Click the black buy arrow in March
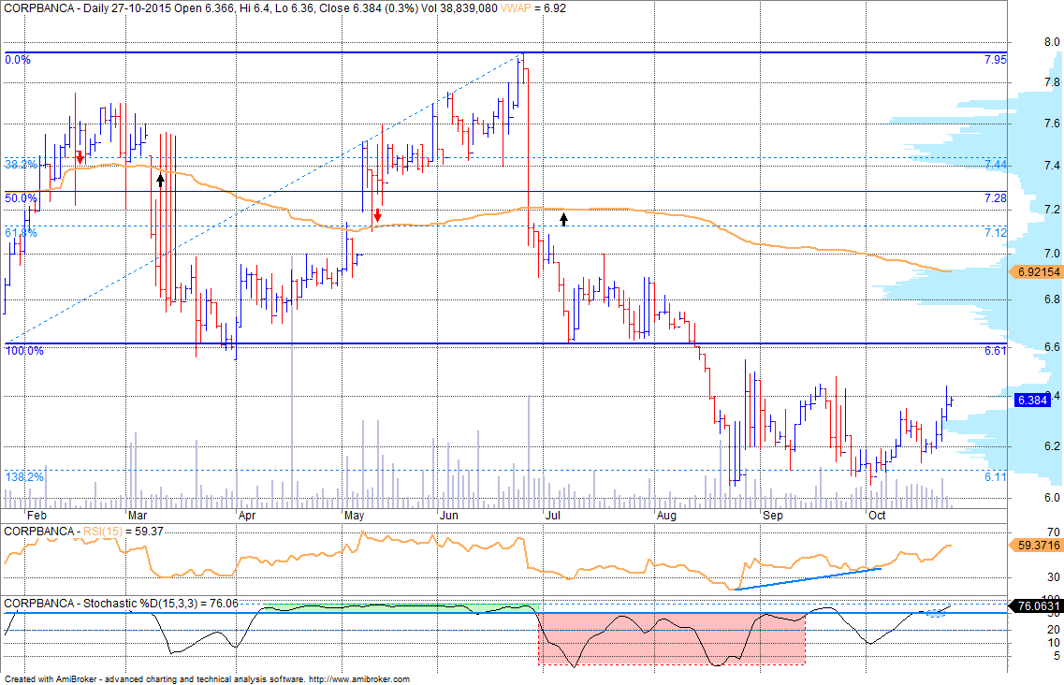 pyautogui.click(x=160, y=180)
